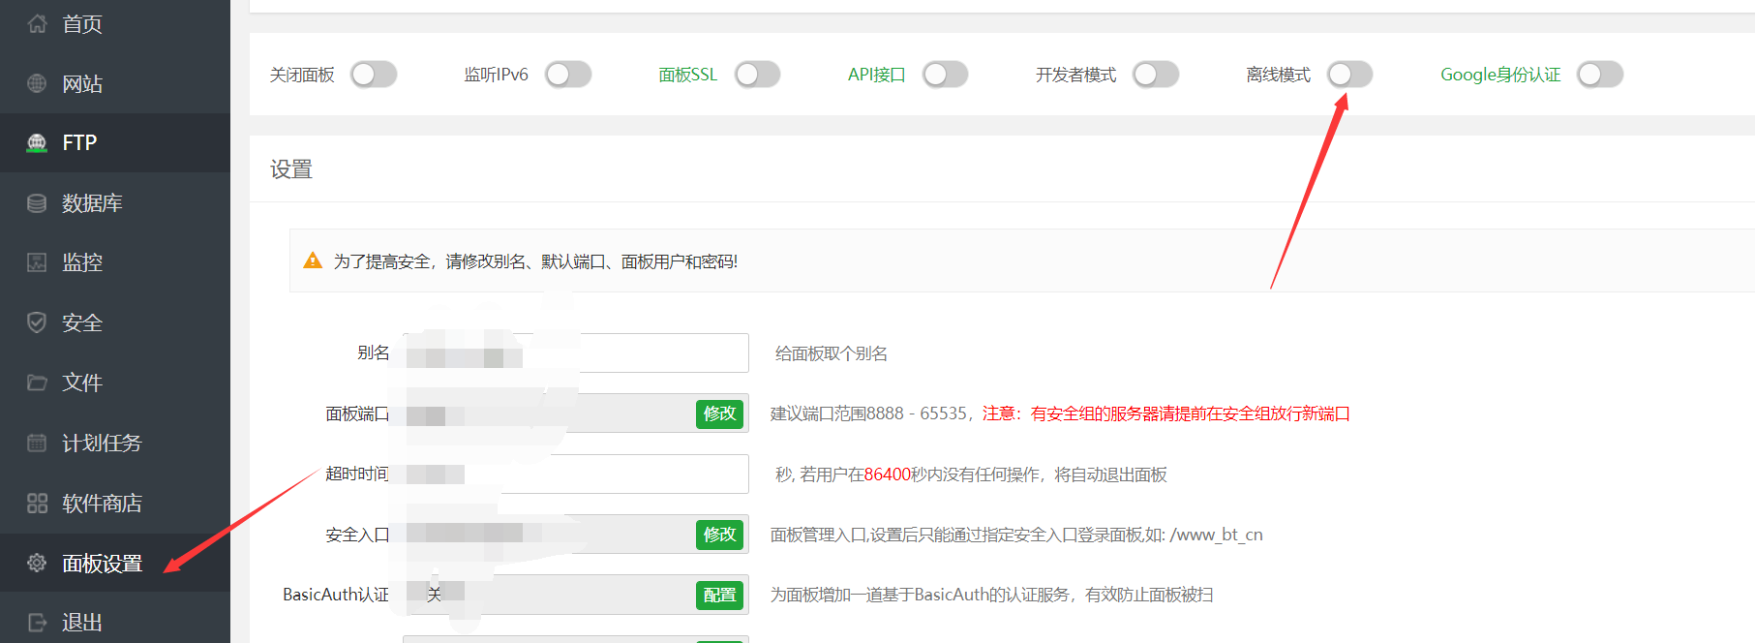Image resolution: width=1755 pixels, height=643 pixels.
Task: Click the files folder icon
Action: 37,383
